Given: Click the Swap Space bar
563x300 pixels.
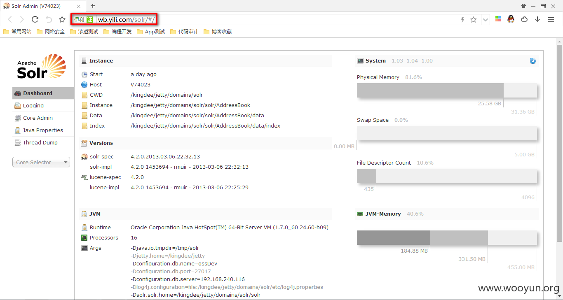Looking at the screenshot, I should point(447,133).
